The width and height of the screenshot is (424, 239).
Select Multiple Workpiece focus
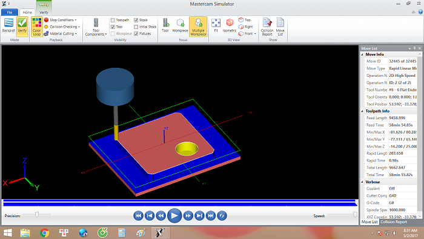(198, 27)
